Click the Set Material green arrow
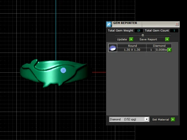 point(173,119)
